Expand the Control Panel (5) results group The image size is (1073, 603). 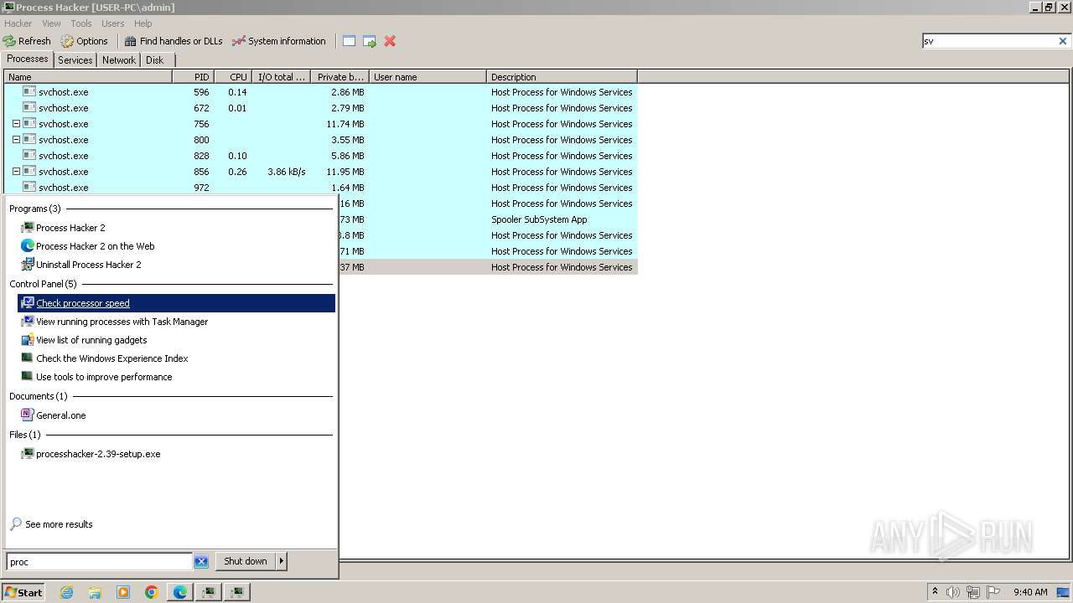tap(43, 284)
